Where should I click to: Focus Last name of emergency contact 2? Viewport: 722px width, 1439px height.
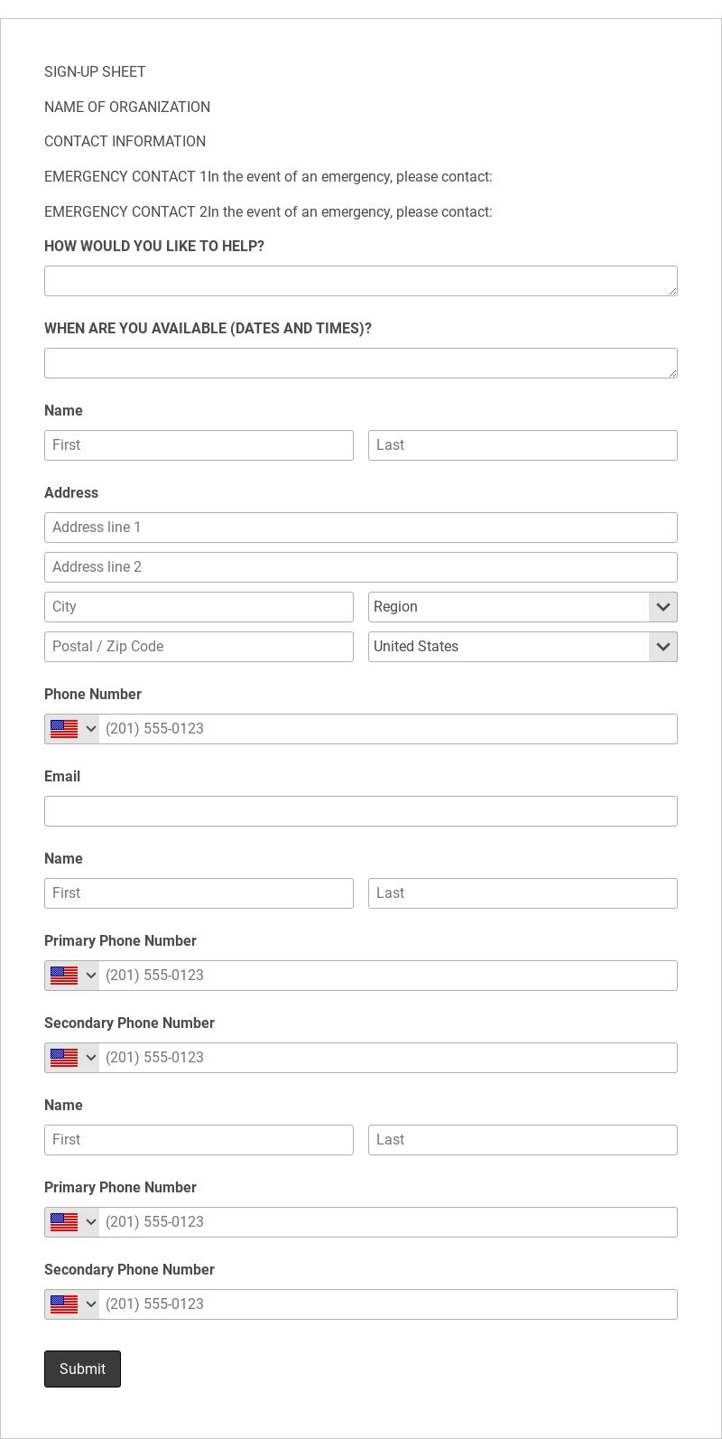(523, 1140)
